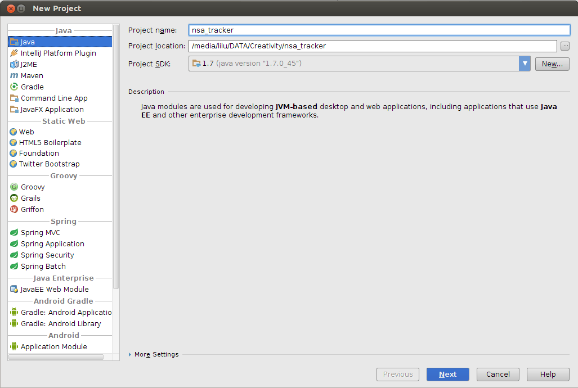
Task: Select the "JavaEE Web Module" entry text
Action: (x=55, y=289)
